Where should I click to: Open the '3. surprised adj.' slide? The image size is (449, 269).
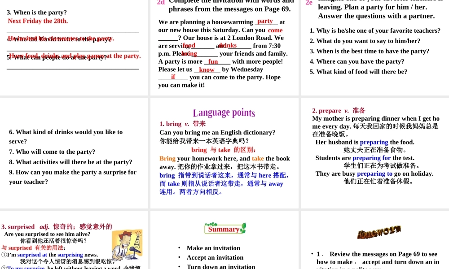74,240
